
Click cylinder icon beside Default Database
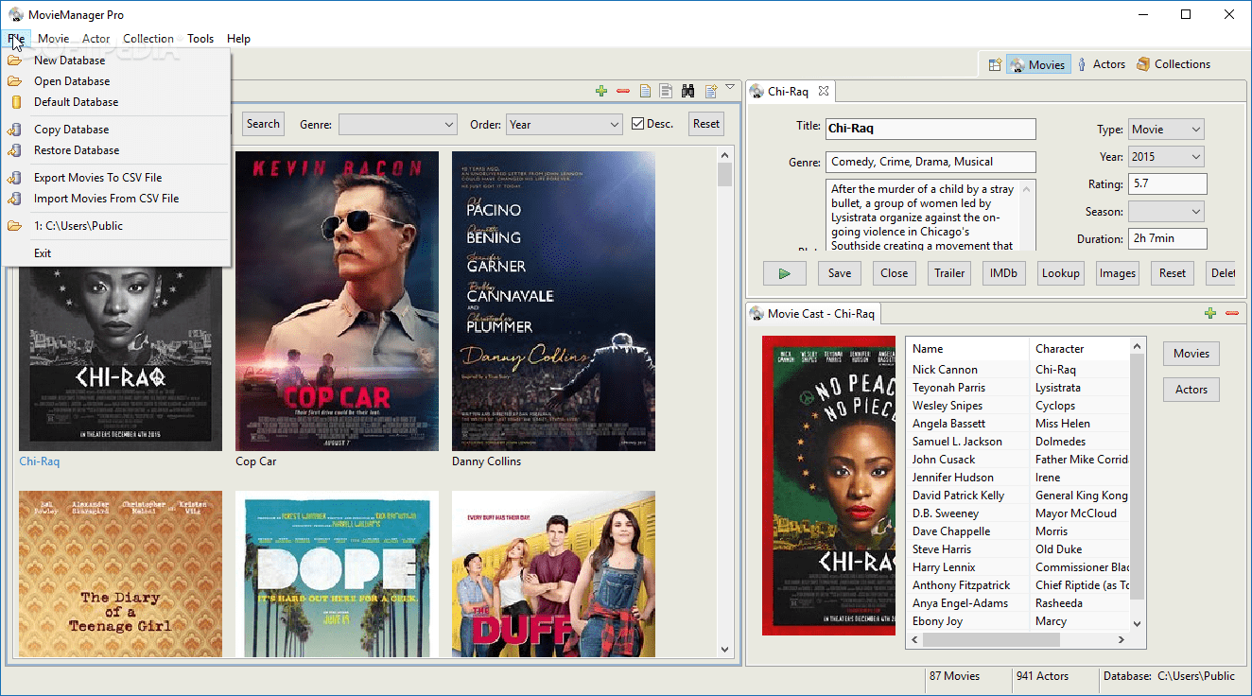point(14,102)
